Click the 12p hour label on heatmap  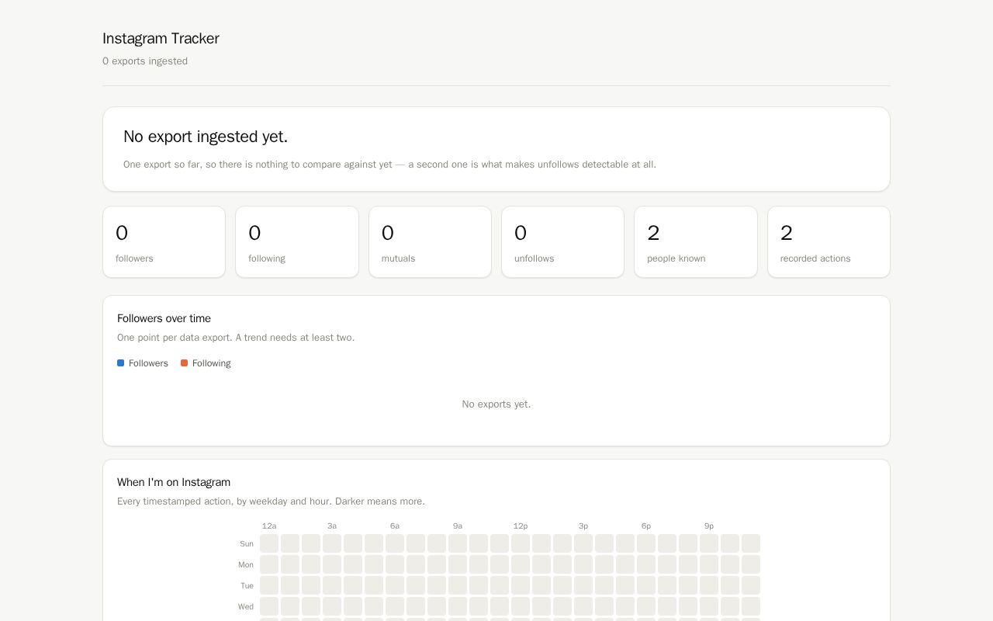(x=521, y=526)
